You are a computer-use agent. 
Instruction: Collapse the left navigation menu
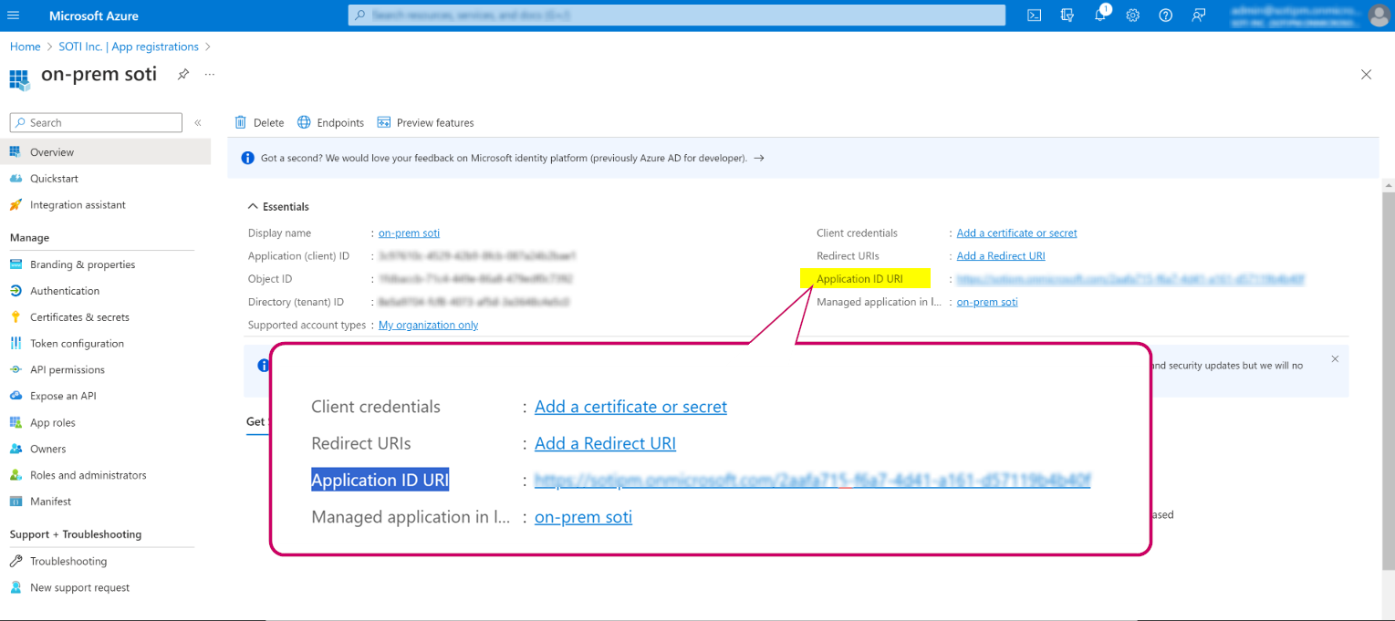(x=198, y=122)
